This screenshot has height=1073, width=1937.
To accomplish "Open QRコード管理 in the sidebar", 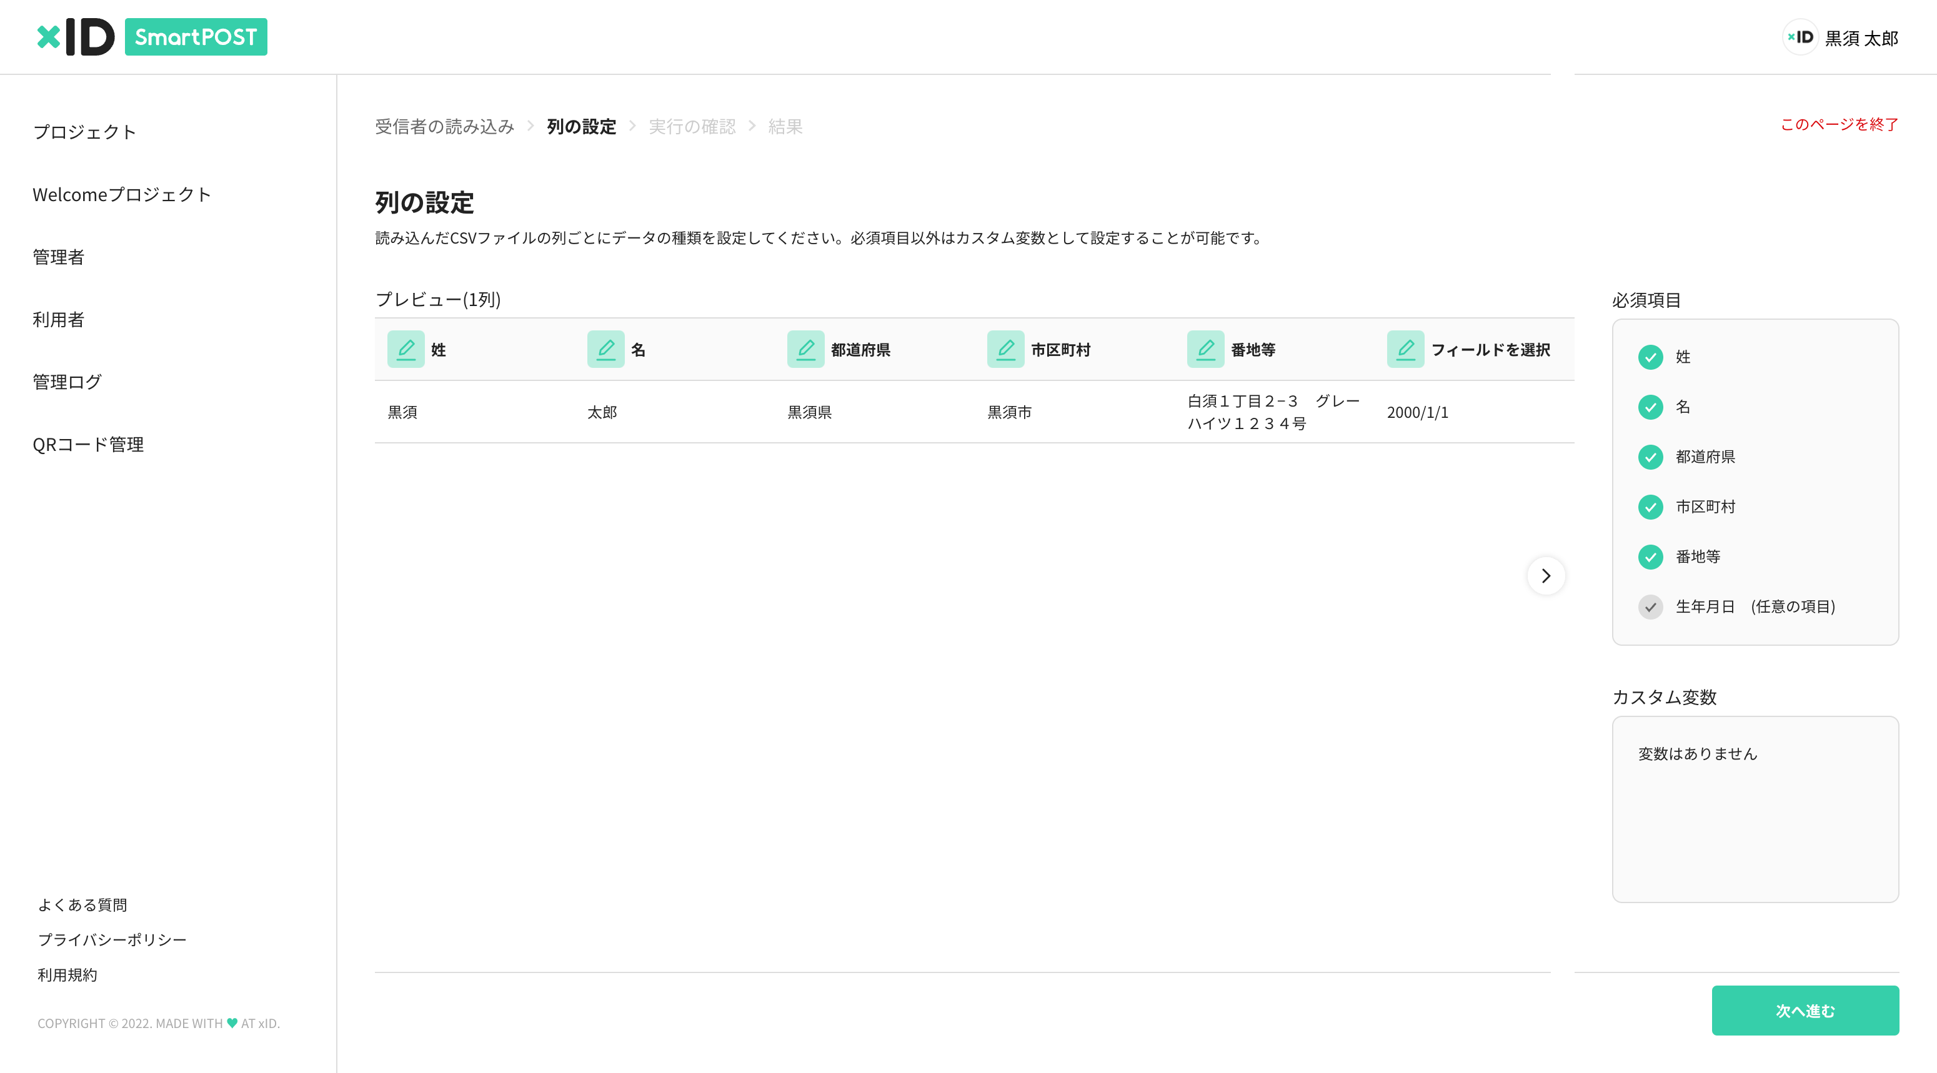I will (88, 444).
